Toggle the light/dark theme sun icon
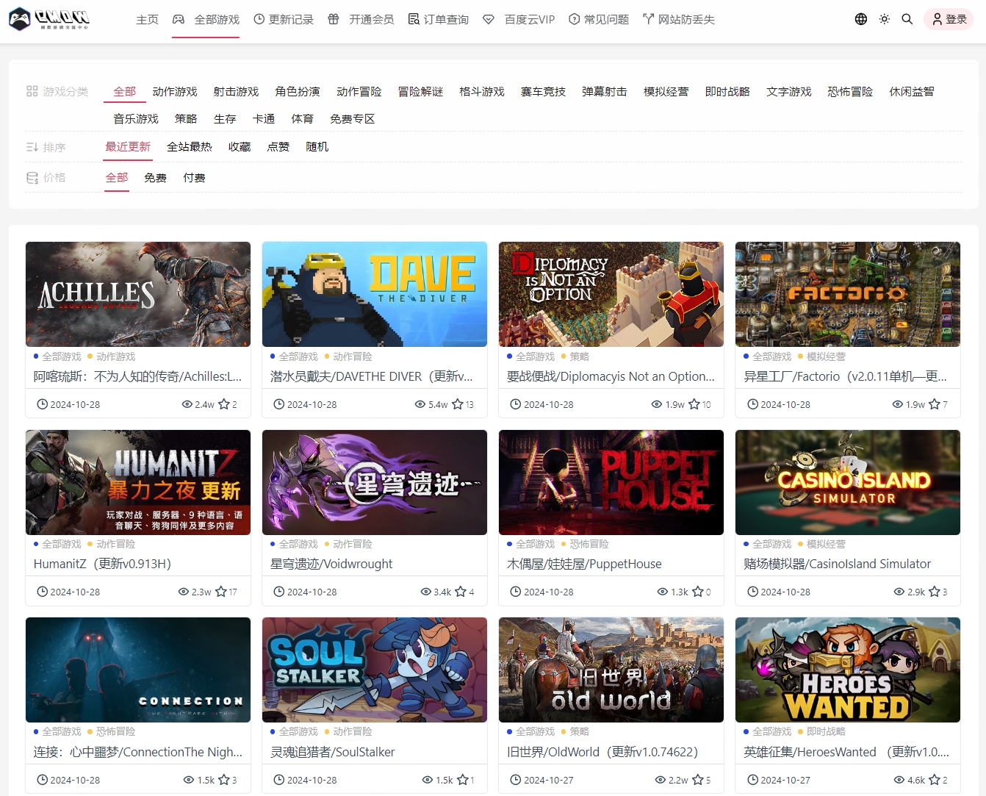 [x=885, y=19]
